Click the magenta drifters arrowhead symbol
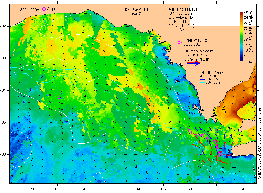This screenshot has height=193, width=263. click(180, 42)
